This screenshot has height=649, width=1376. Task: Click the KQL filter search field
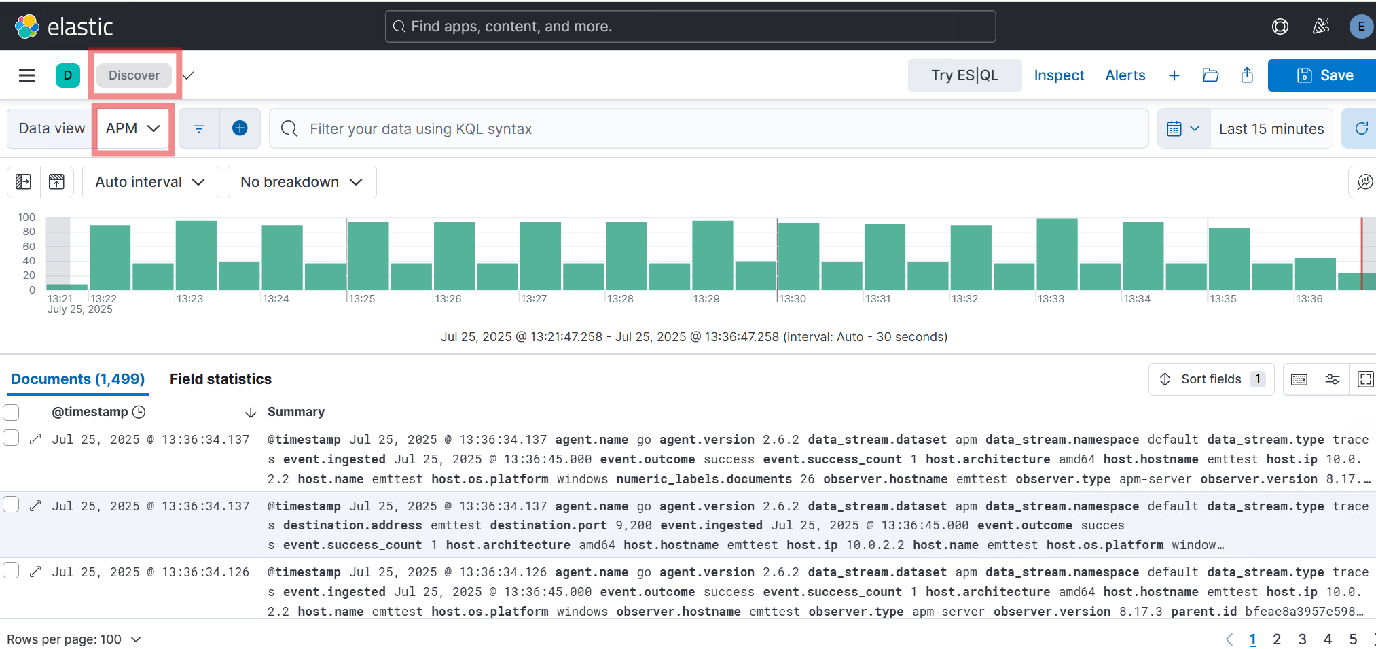point(706,128)
